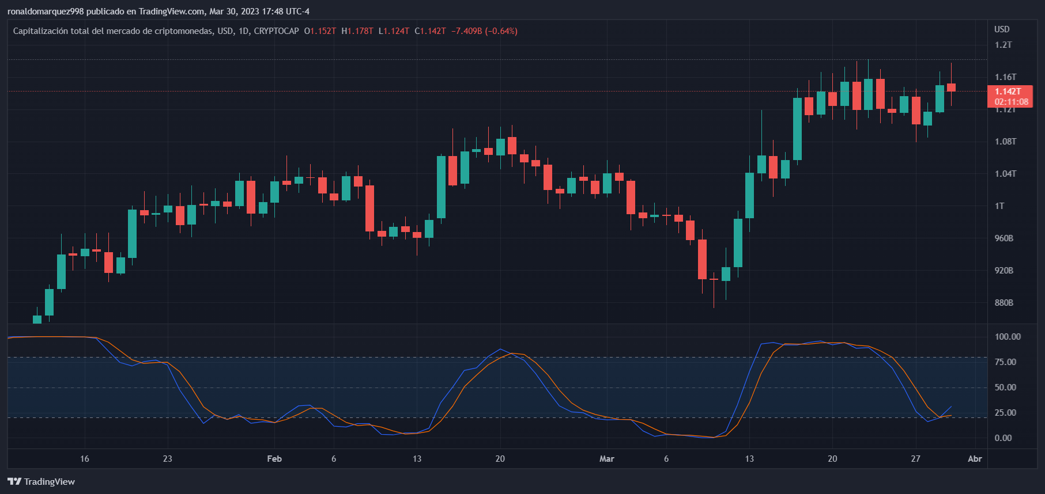Click the 100.00 oscillator axis label
The width and height of the screenshot is (1045, 494).
[x=1008, y=337]
